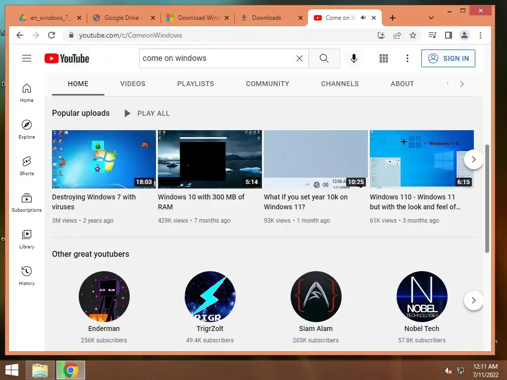Open the TrigrZolt channel avatar
This screenshot has height=380, width=507.
tap(210, 297)
